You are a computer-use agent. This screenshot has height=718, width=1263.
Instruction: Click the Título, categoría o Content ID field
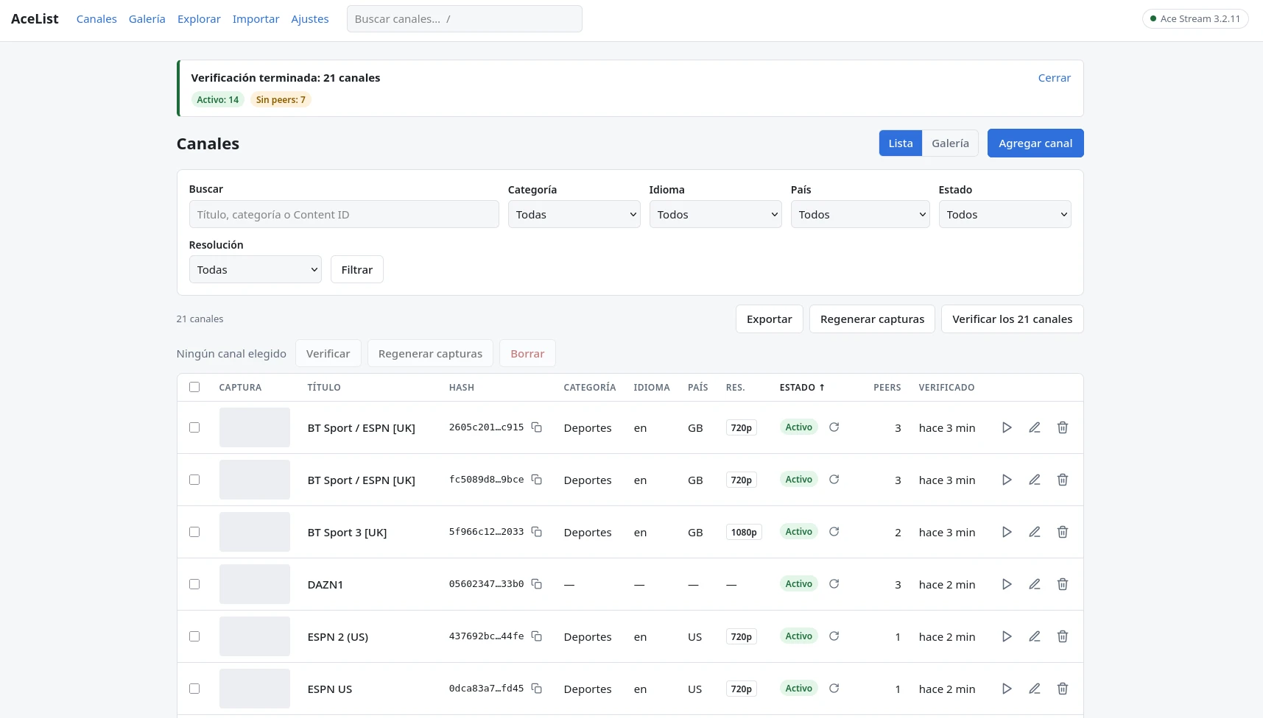(x=344, y=214)
